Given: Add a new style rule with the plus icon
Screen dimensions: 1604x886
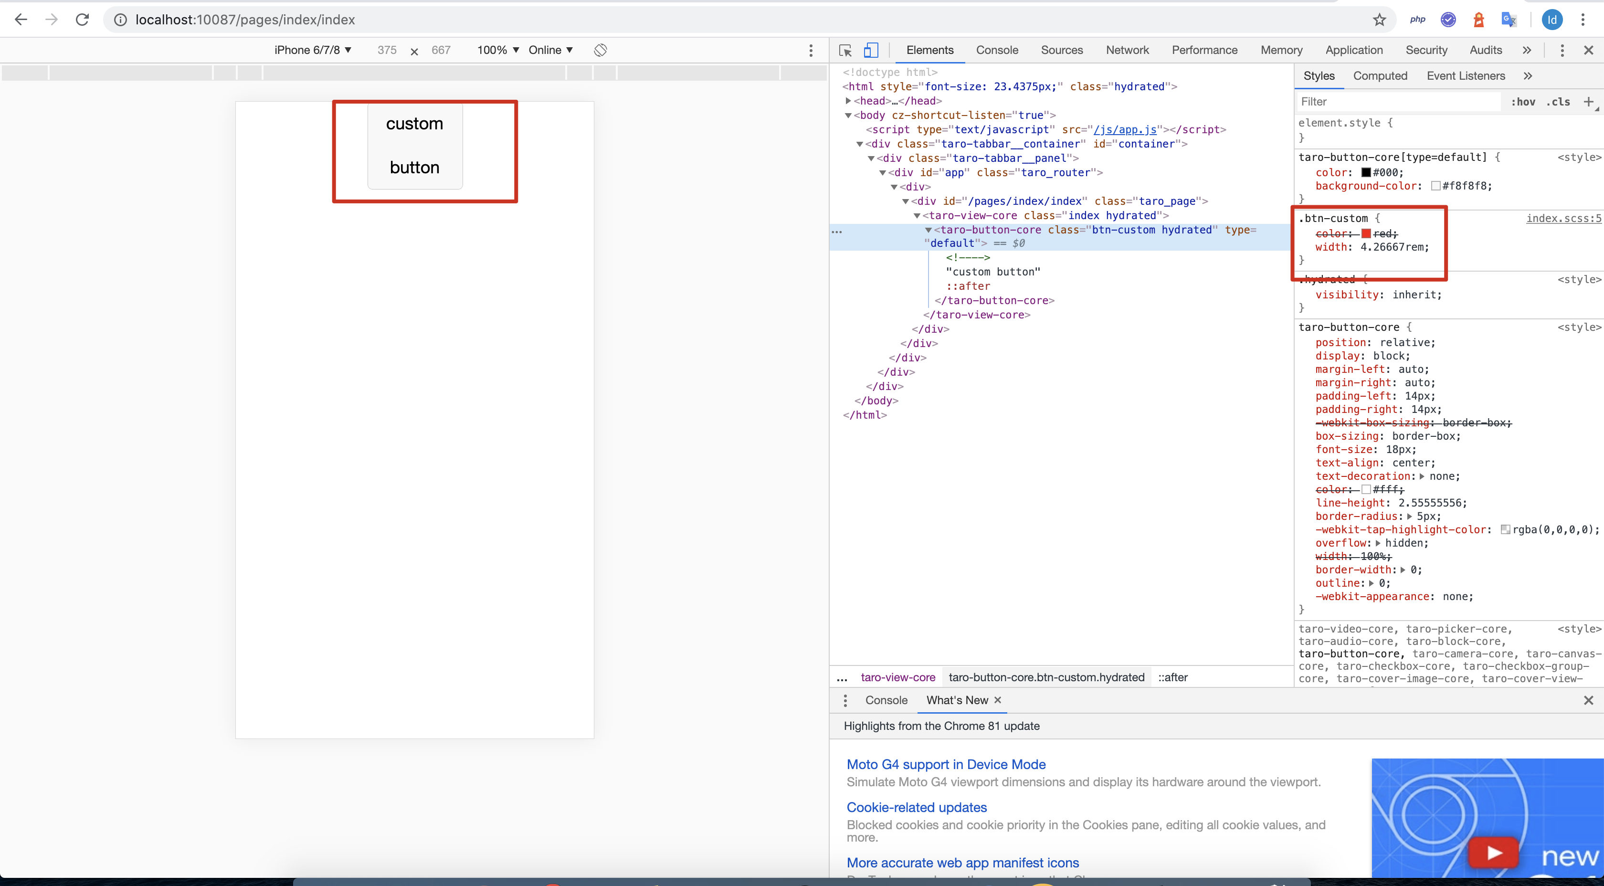Looking at the screenshot, I should point(1588,102).
